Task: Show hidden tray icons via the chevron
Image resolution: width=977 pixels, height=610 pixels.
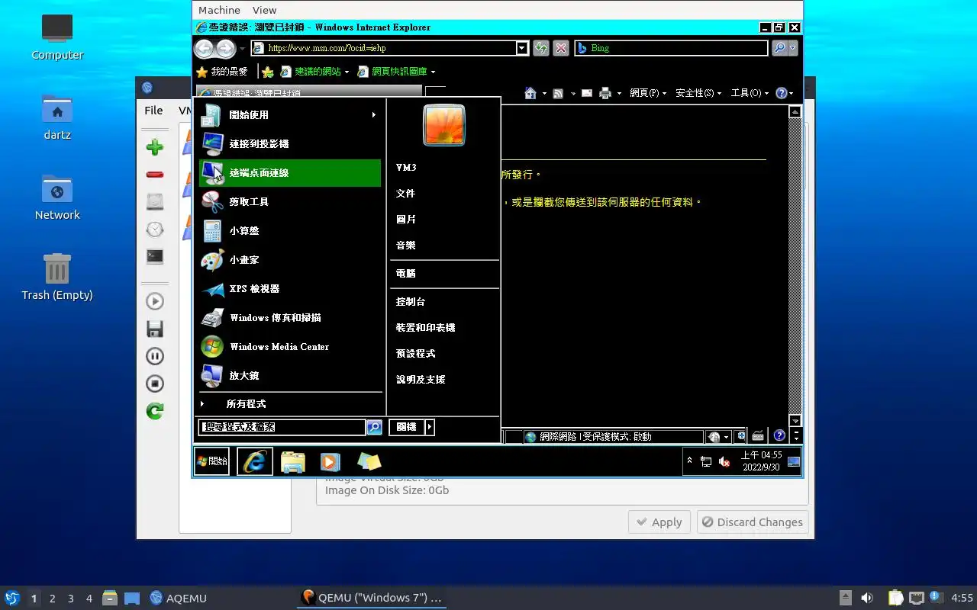Action: pyautogui.click(x=690, y=461)
